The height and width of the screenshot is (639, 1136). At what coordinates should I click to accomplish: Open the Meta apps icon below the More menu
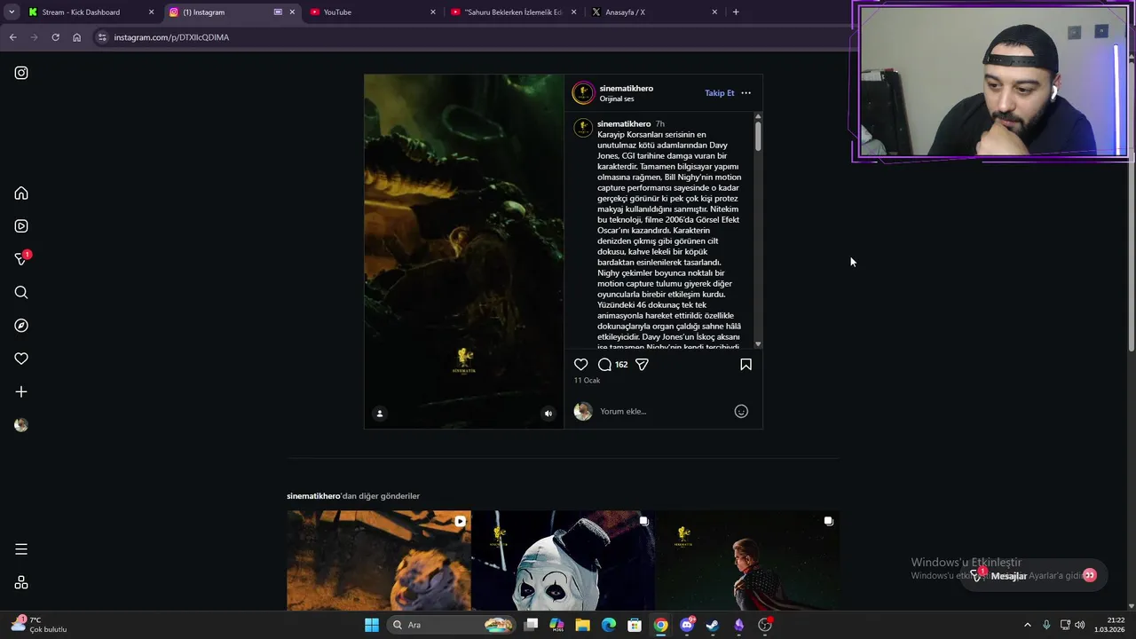point(21,582)
